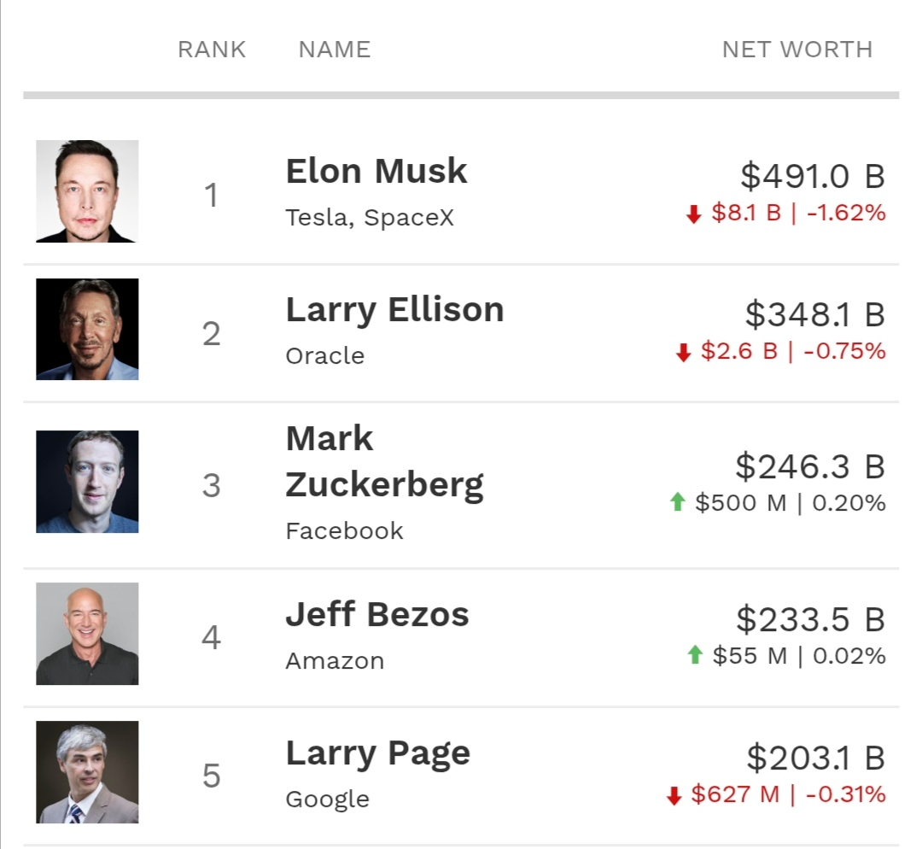Image resolution: width=922 pixels, height=849 pixels.
Task: Sort by the NET WORTH column header
Action: point(797,50)
